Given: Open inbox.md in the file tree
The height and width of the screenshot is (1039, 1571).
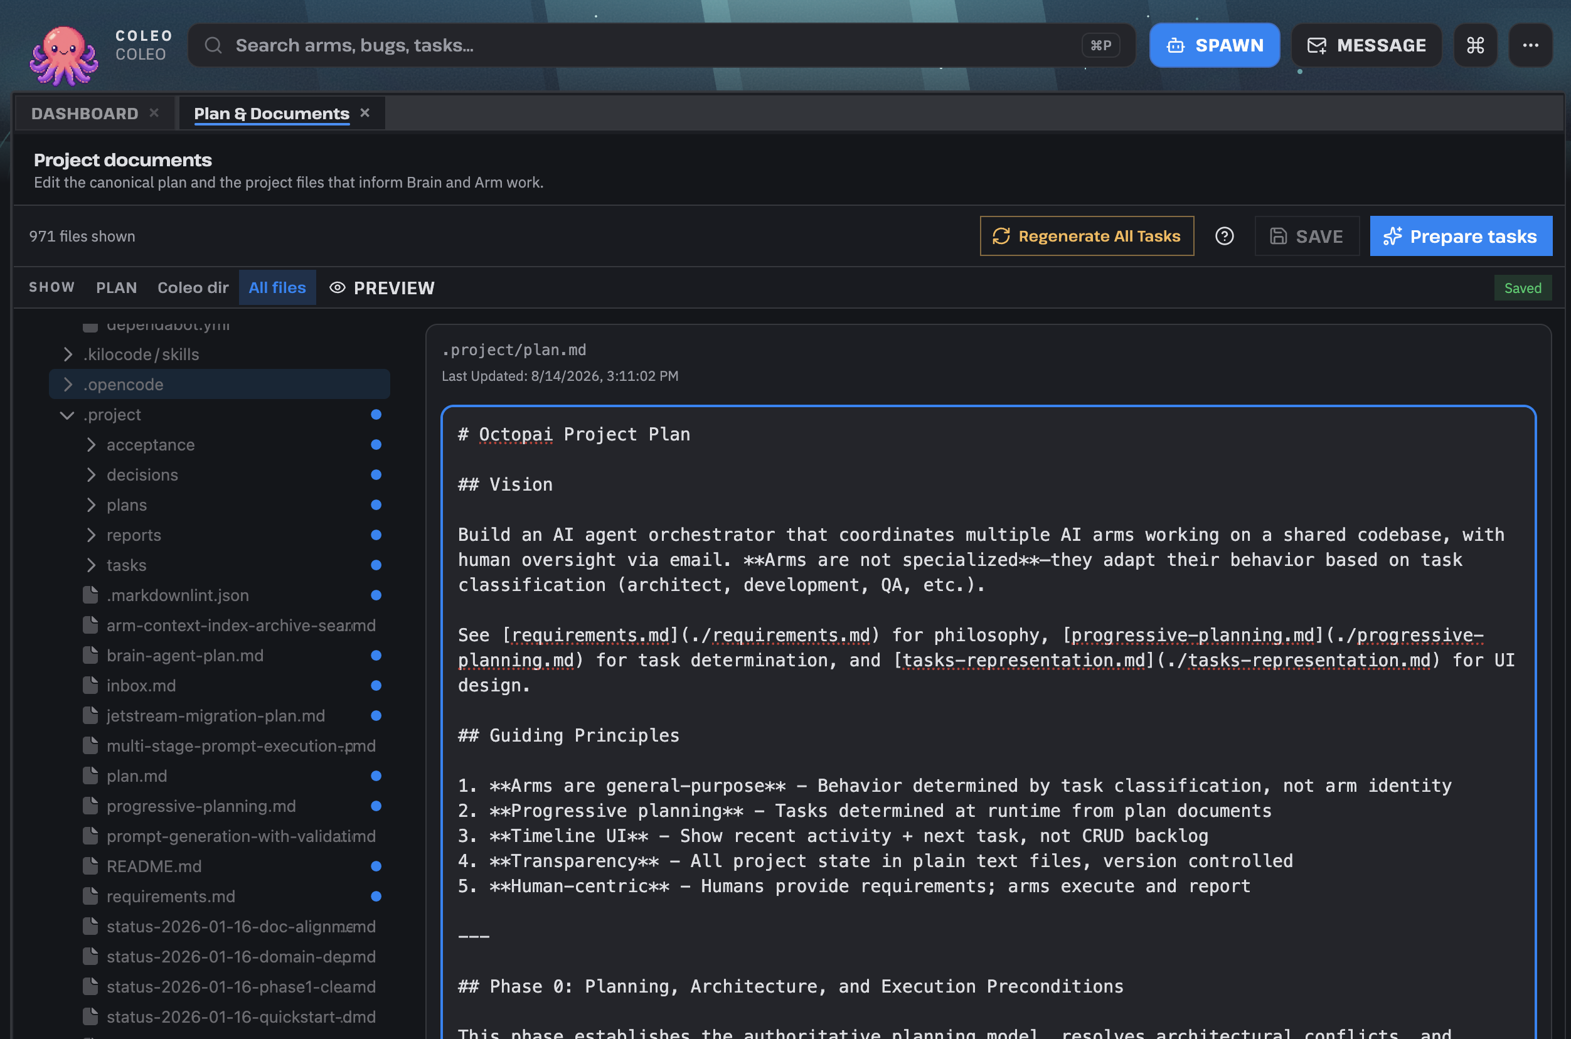Looking at the screenshot, I should point(141,685).
